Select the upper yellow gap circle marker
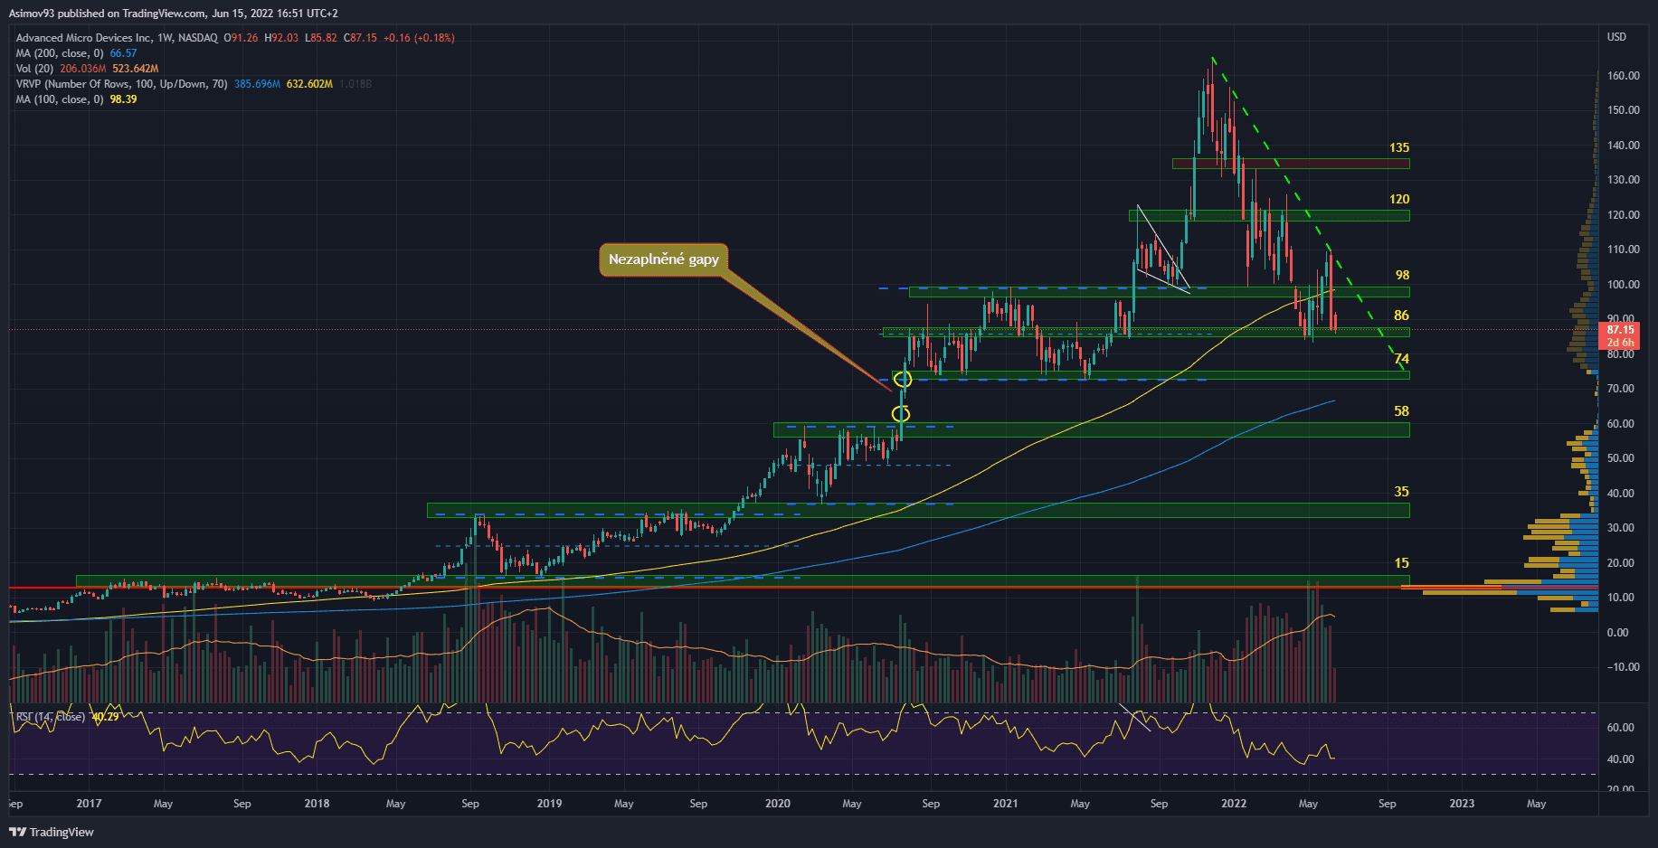Image resolution: width=1658 pixels, height=848 pixels. coord(902,380)
